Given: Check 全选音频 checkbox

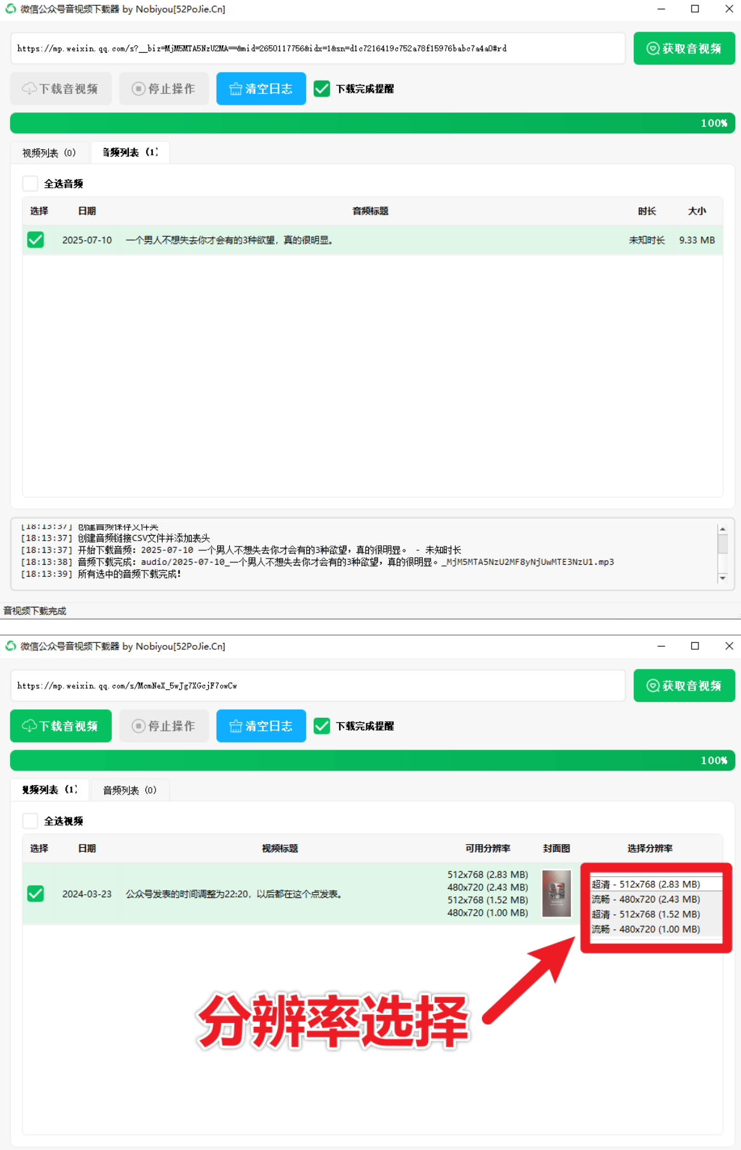Looking at the screenshot, I should (x=30, y=183).
